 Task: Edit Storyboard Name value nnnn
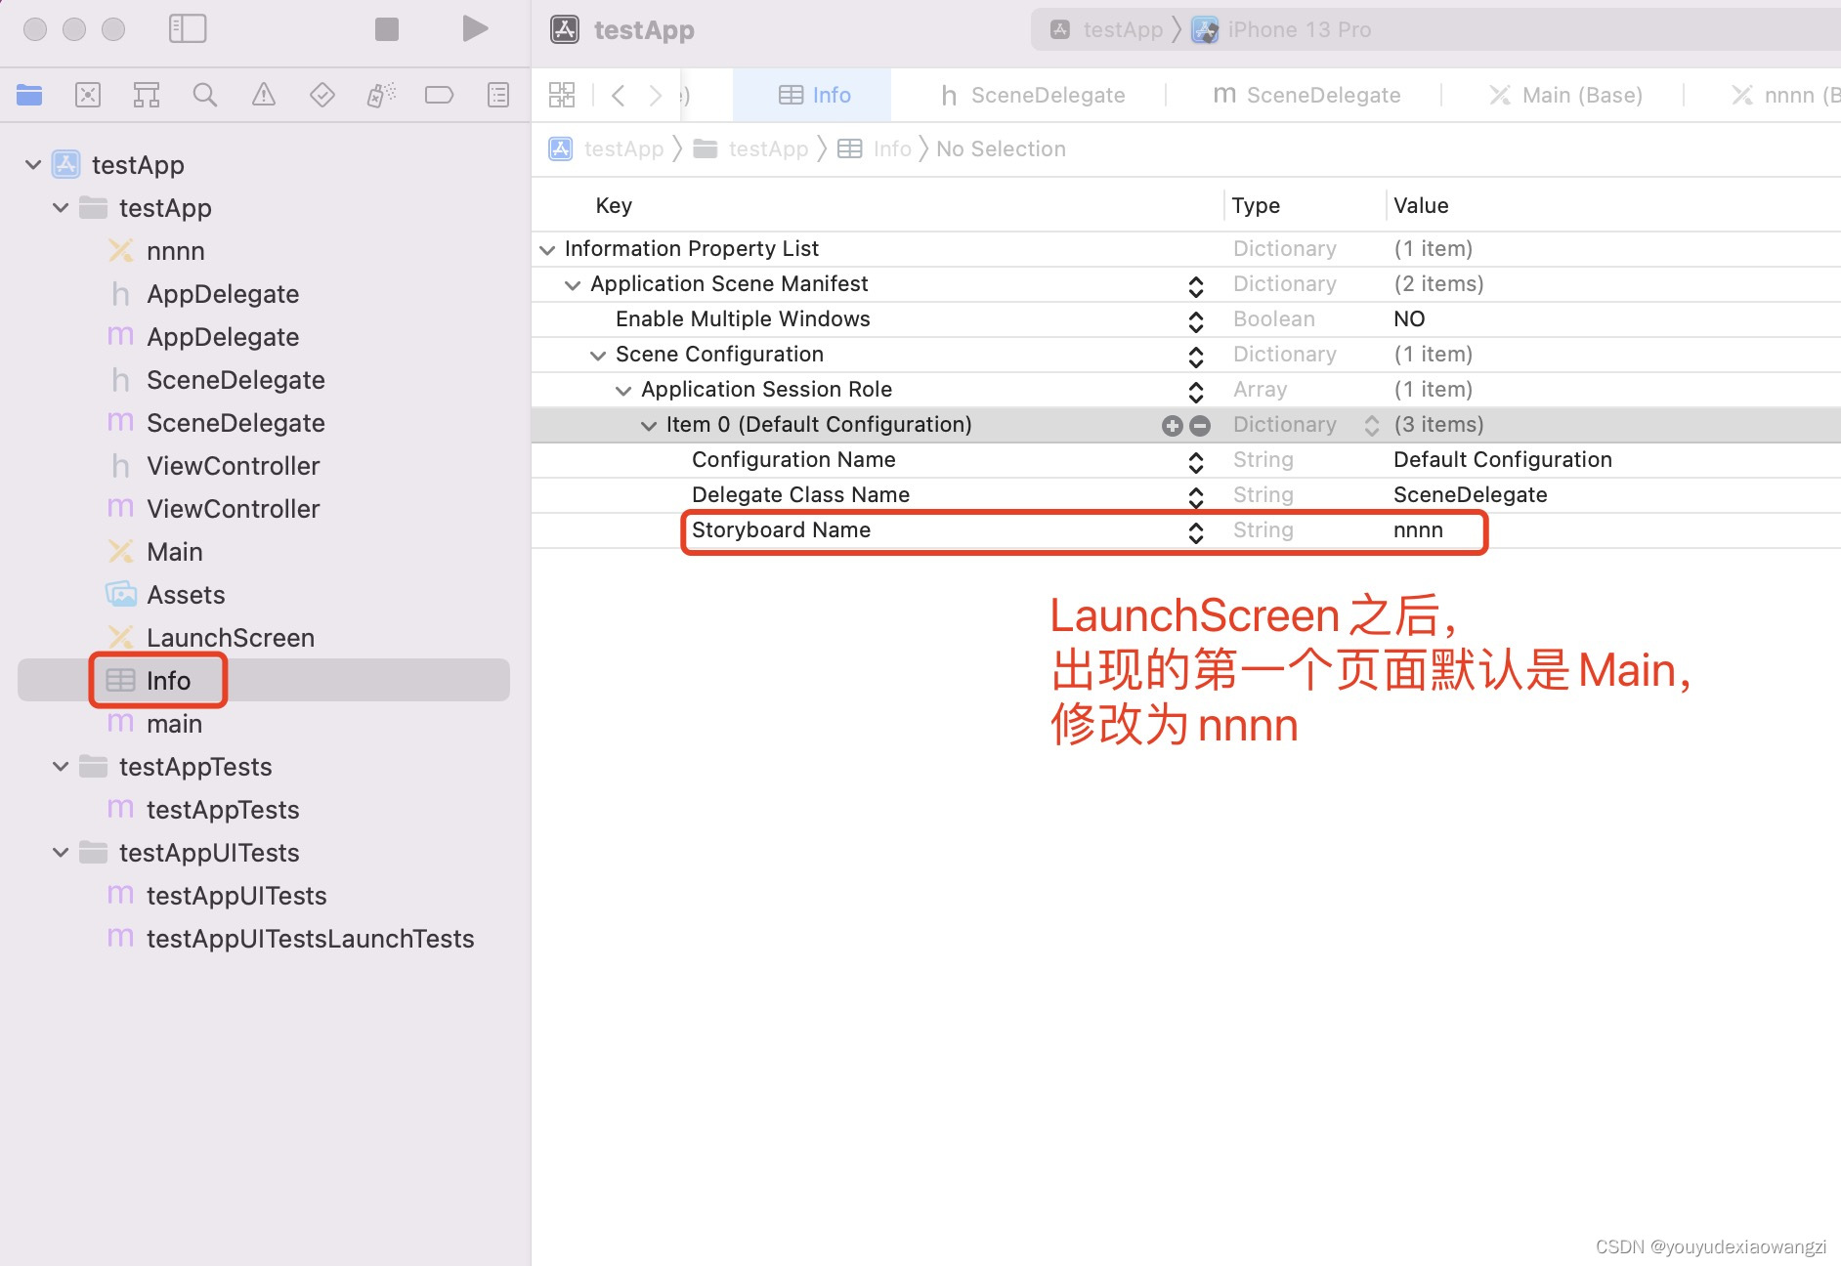coord(1418,530)
